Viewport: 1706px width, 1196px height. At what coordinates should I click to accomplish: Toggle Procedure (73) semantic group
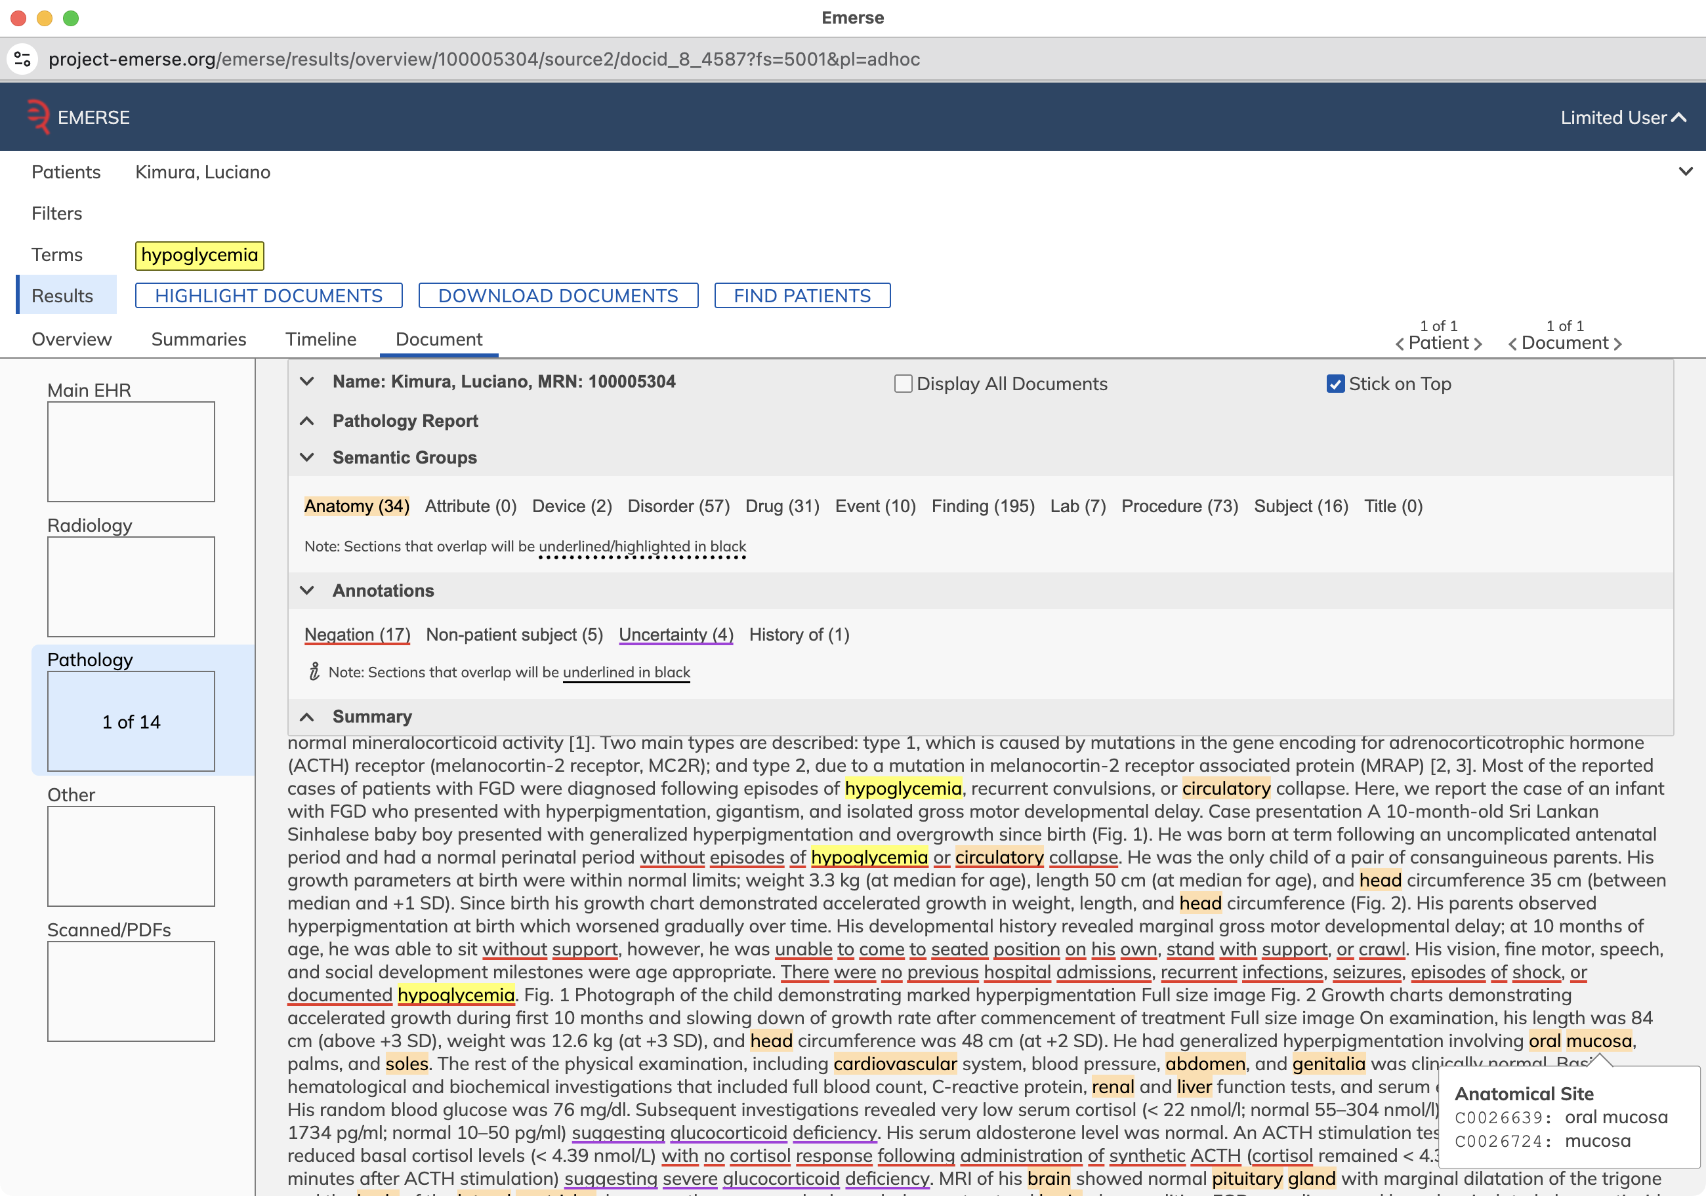1179,506
